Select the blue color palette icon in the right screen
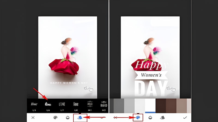This screenshot has height=122, width=218. (138, 118)
